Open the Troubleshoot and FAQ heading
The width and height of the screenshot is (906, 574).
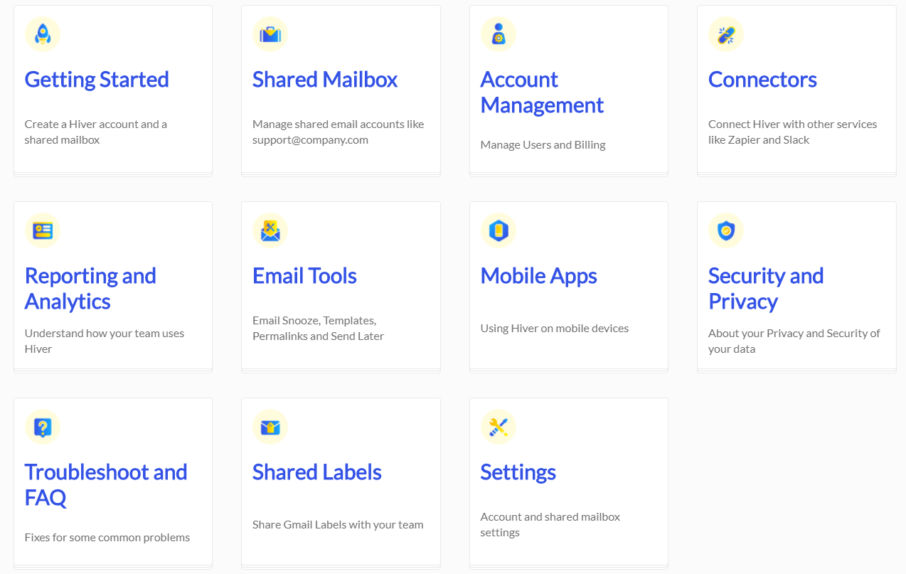click(x=106, y=485)
